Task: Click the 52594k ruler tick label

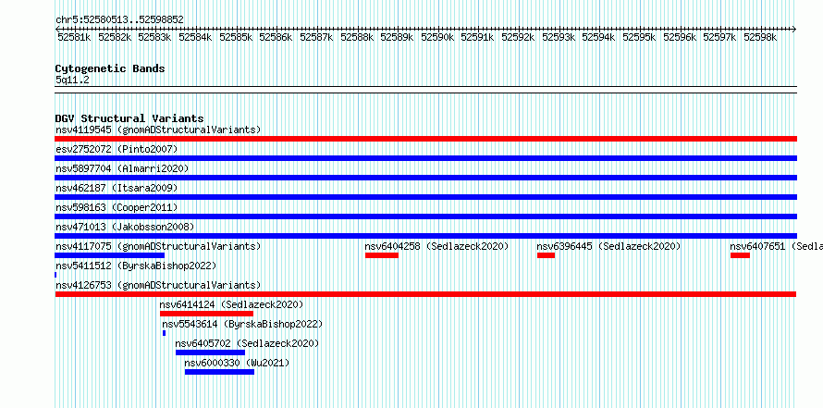Action: (598, 37)
